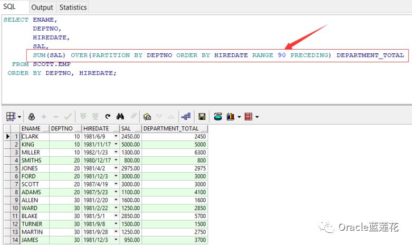Click the top-left grid corner select-all cell
The width and height of the screenshot is (412, 245).
(x=7, y=128)
